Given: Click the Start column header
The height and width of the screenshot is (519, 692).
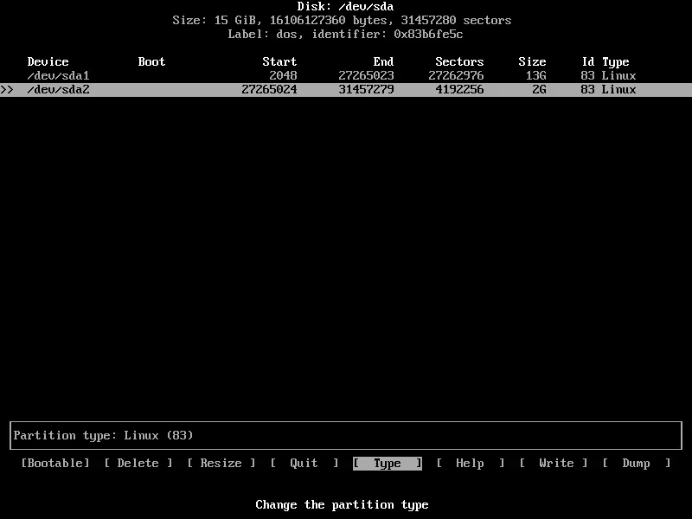Looking at the screenshot, I should [280, 61].
